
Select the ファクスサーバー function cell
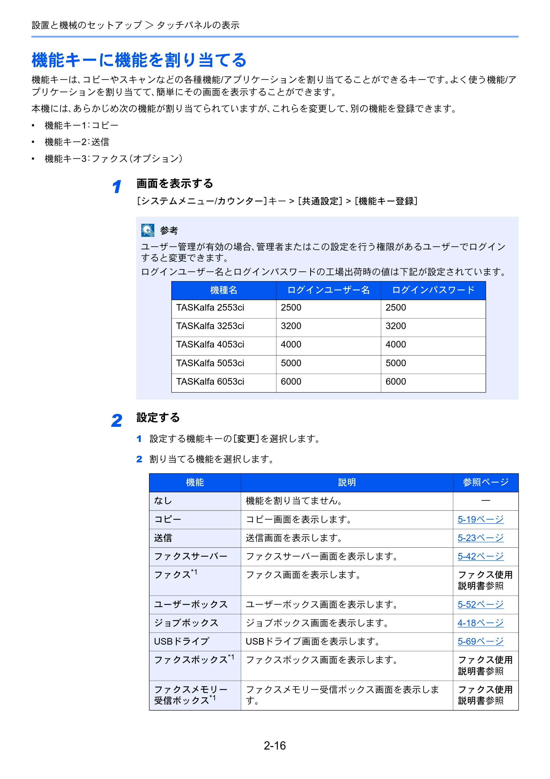point(195,557)
